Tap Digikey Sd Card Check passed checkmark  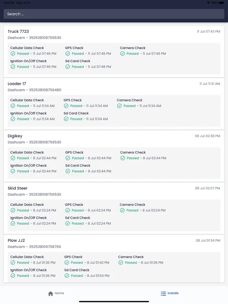click(x=68, y=171)
